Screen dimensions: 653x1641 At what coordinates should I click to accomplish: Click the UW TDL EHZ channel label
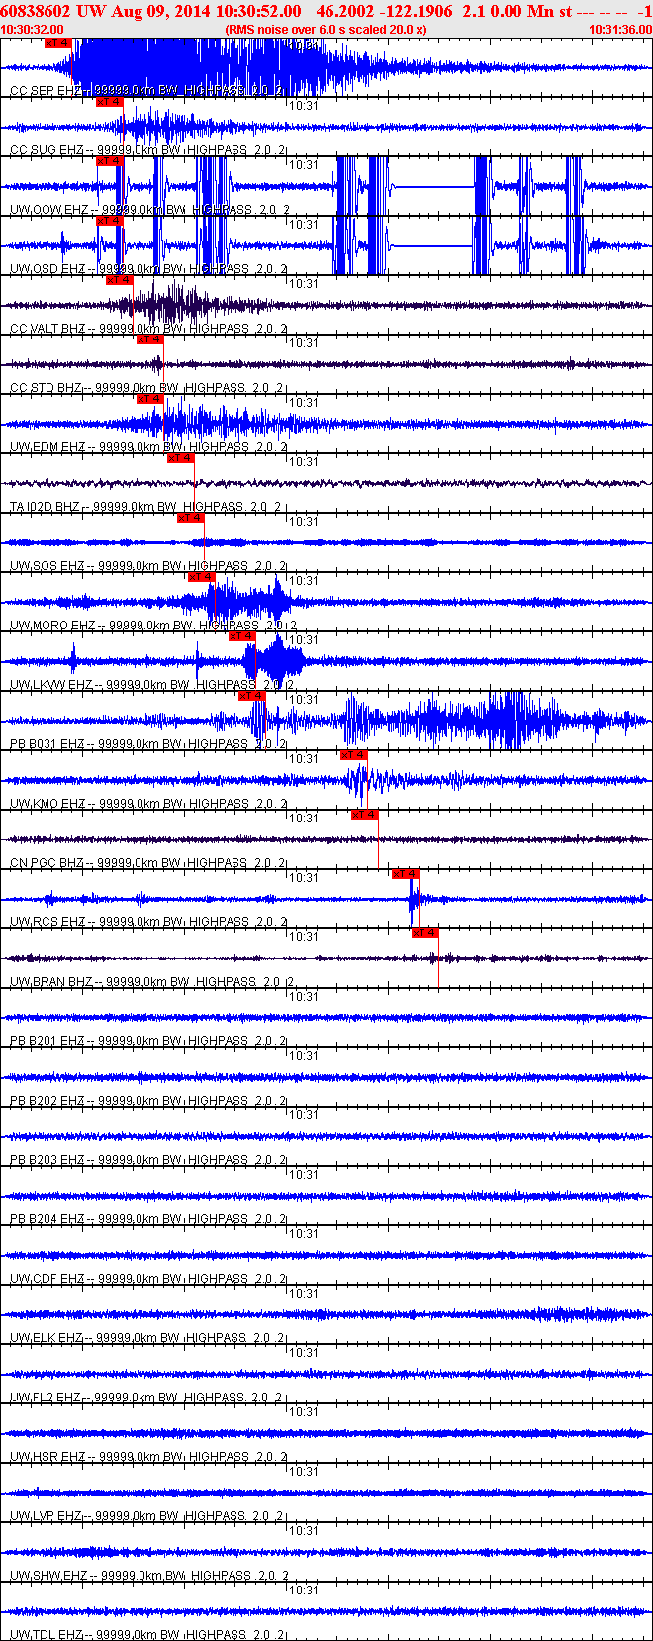point(47,1635)
